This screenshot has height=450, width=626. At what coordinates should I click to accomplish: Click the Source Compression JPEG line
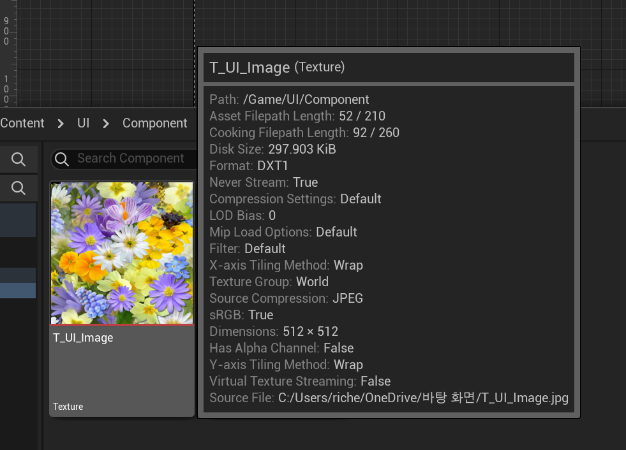point(287,298)
